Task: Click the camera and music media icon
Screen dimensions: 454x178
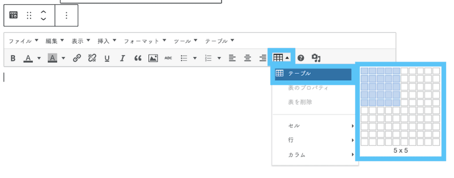Action: pyautogui.click(x=316, y=58)
